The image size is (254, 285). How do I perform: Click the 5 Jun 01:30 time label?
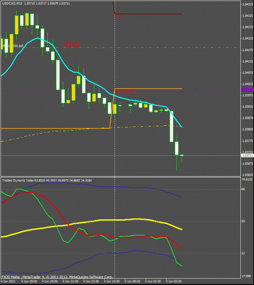click(x=153, y=281)
